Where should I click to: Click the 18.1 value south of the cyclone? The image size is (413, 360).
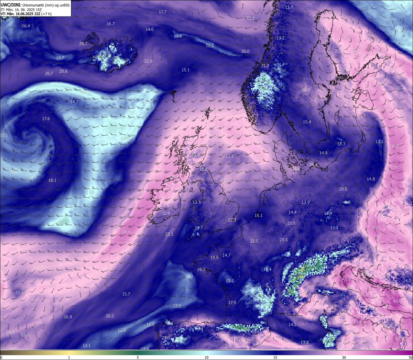pos(52,180)
